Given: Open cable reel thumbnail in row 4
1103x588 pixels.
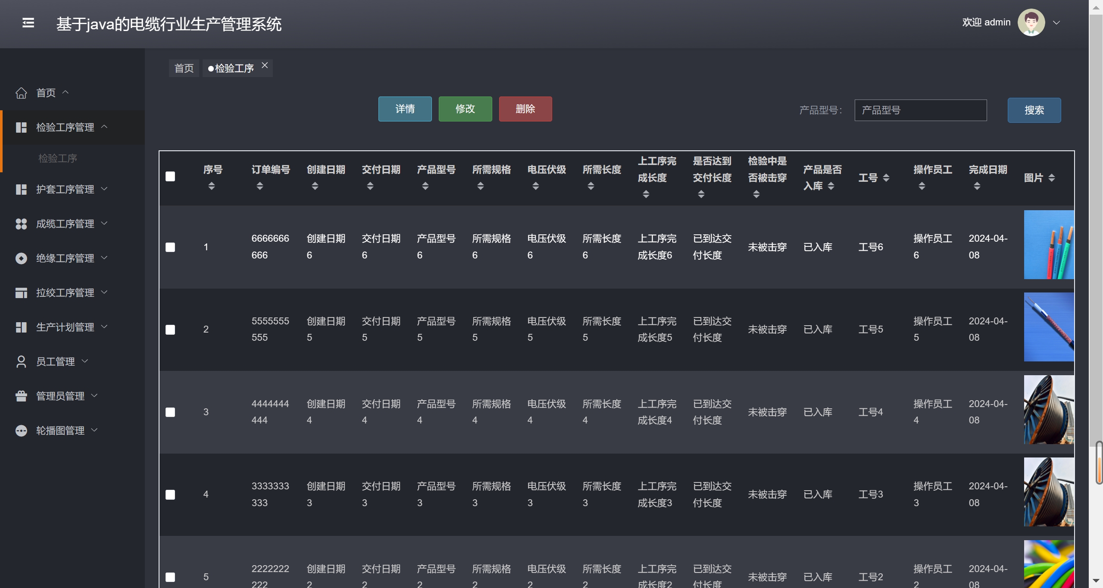Looking at the screenshot, I should (x=1049, y=492).
